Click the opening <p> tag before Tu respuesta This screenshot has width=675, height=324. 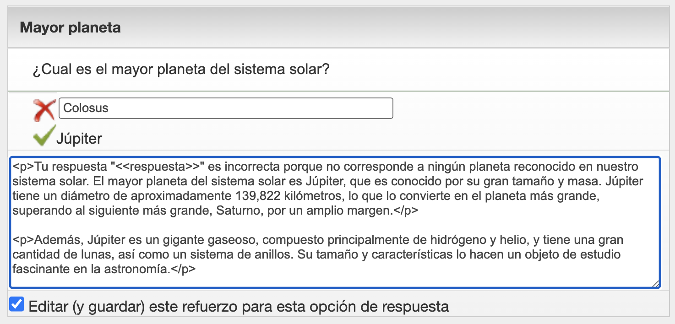23,166
